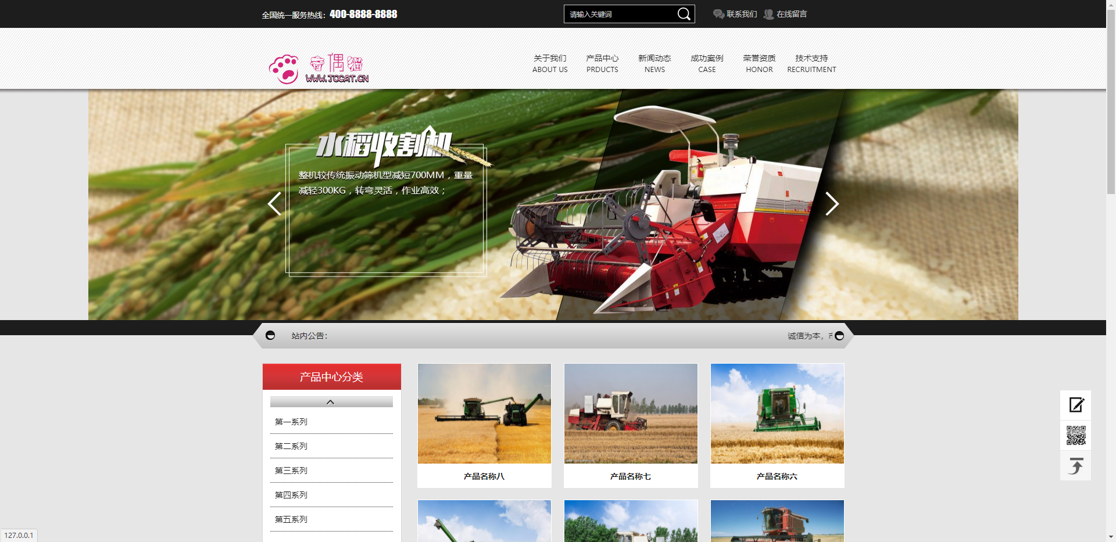Open 成功案例 CASE menu
The image size is (1116, 542).
pos(707,63)
